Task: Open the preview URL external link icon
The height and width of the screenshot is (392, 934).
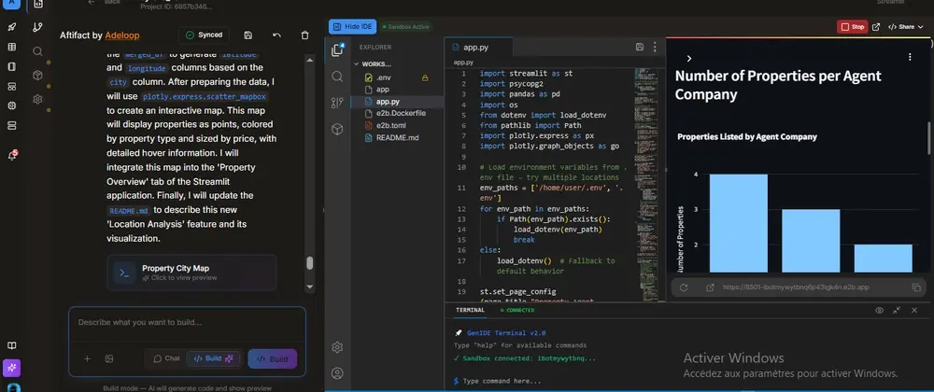Action: pyautogui.click(x=710, y=287)
